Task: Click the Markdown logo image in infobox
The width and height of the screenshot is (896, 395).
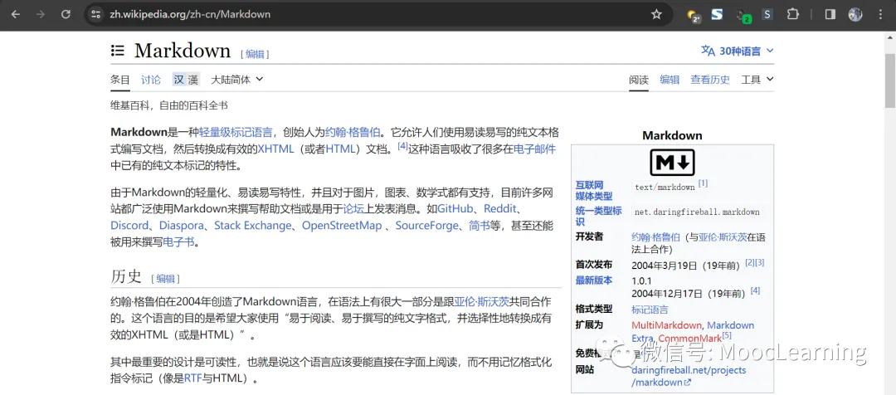Action: (672, 162)
